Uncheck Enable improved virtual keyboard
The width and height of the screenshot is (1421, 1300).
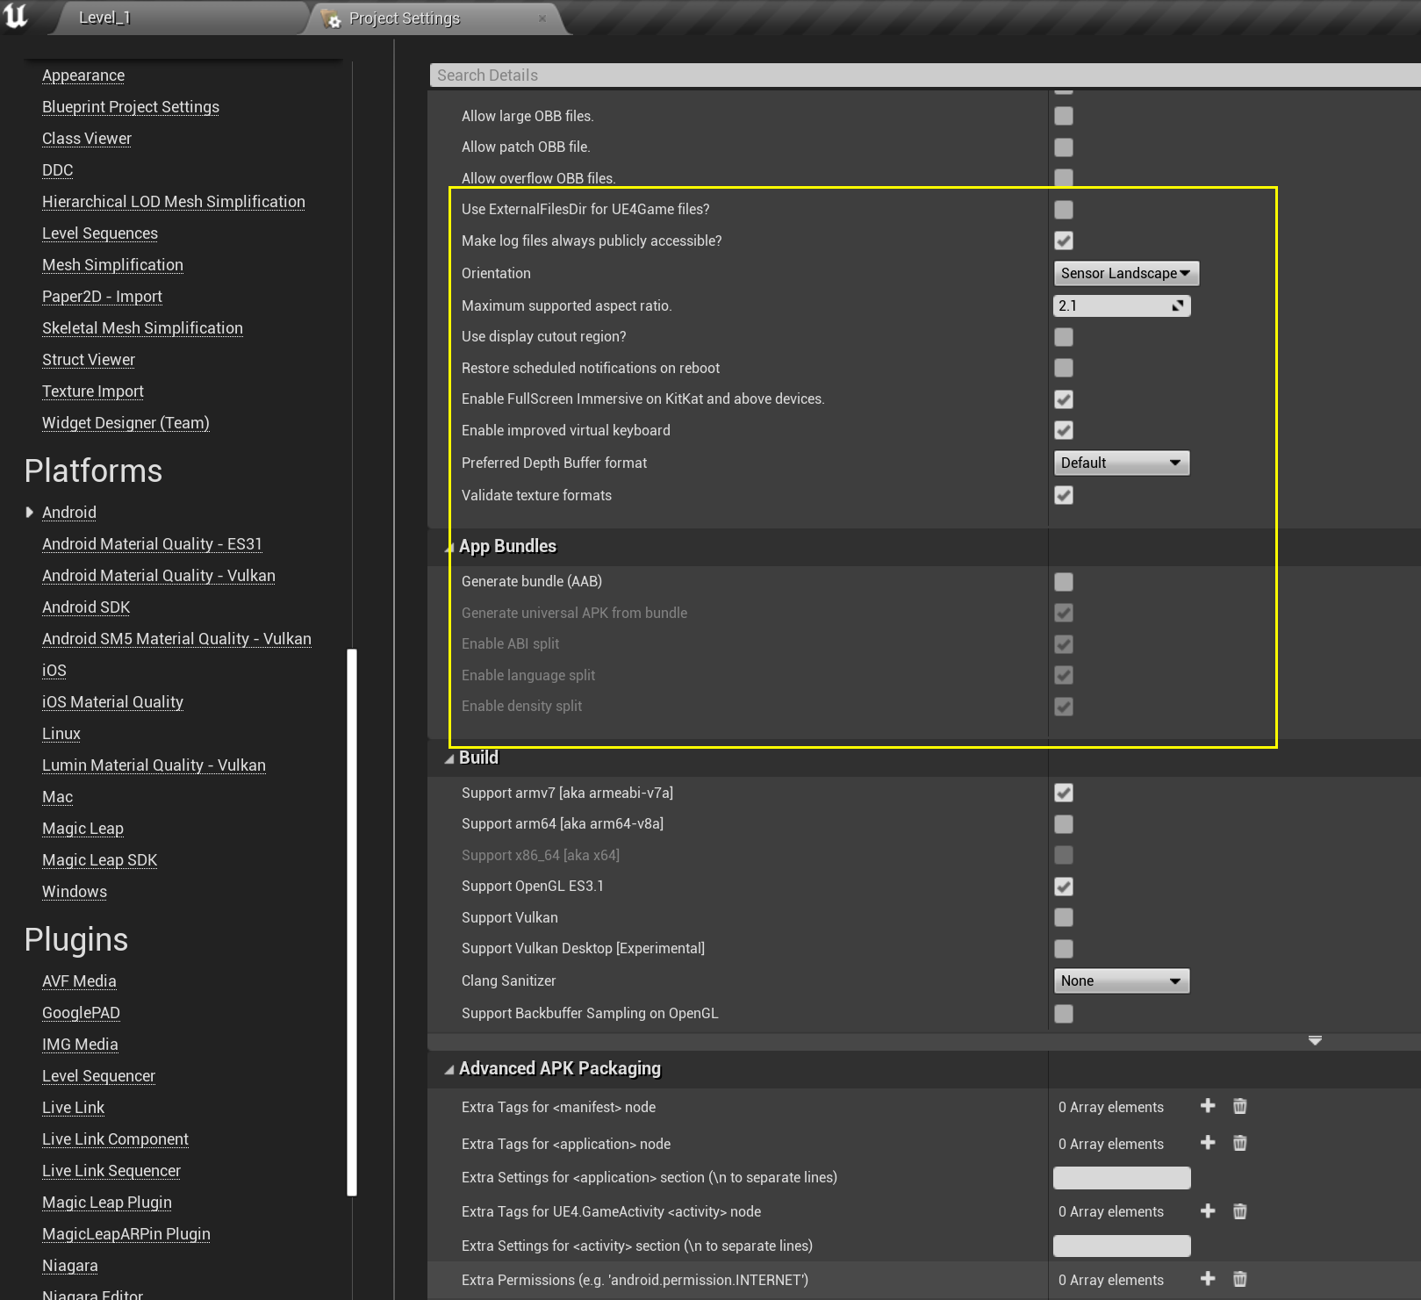pos(1064,430)
